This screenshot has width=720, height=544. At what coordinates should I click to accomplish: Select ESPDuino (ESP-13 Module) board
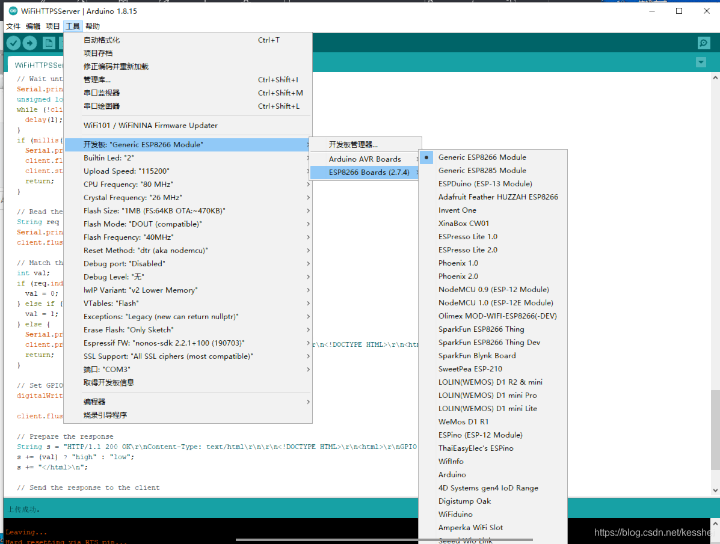pos(493,183)
